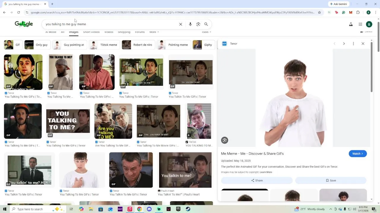Screen dimensions: 380x213
Task: Open the Paul's Heart image result
Action: tap(185, 170)
